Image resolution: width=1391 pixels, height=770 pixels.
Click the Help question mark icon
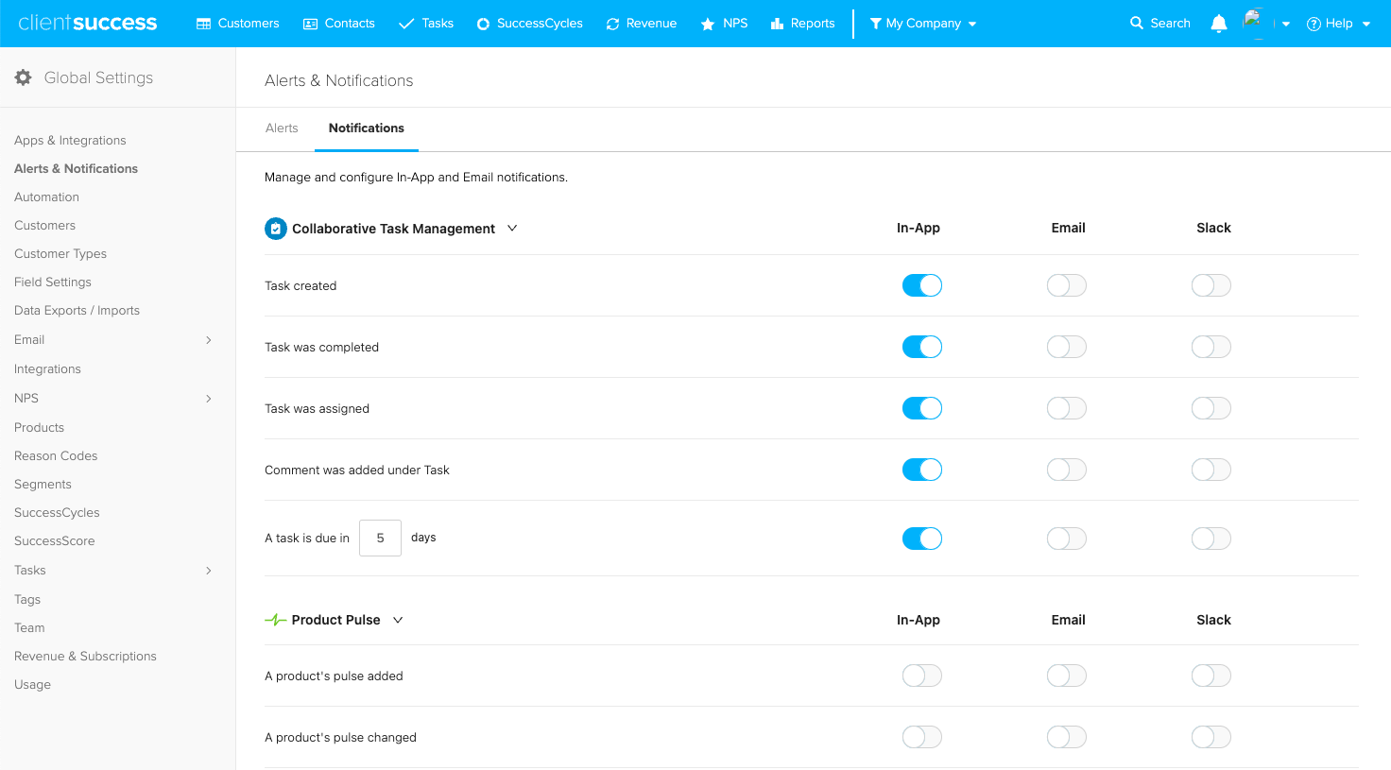coord(1314,24)
